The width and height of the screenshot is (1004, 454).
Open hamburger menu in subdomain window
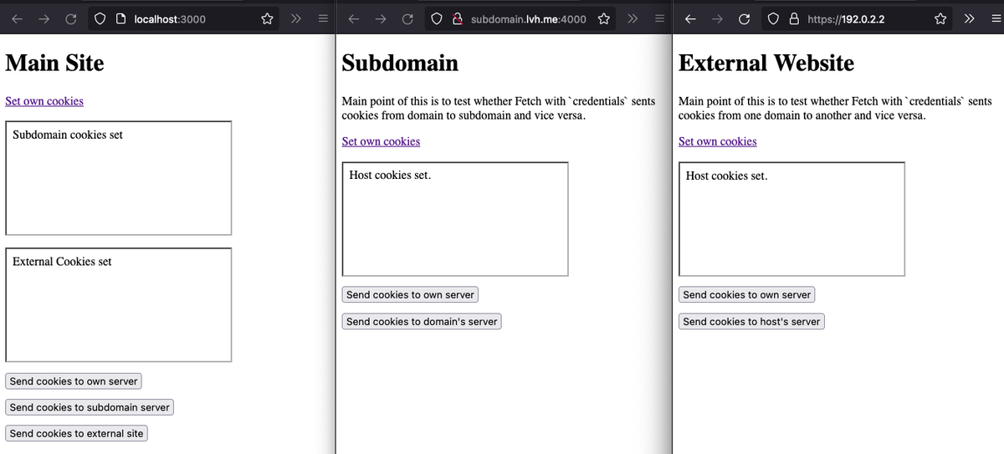(658, 18)
